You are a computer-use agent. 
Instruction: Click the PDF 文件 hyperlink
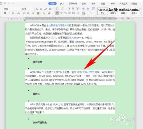(51, 38)
